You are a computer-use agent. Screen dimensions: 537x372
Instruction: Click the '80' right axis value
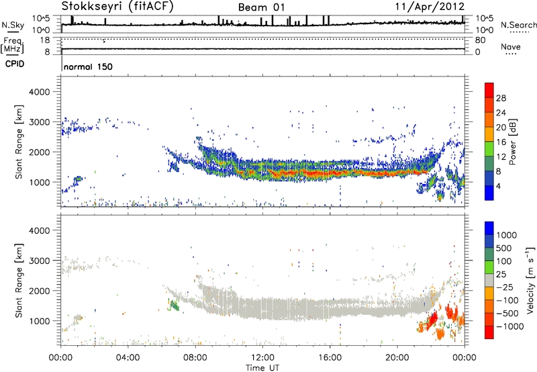pos(480,40)
